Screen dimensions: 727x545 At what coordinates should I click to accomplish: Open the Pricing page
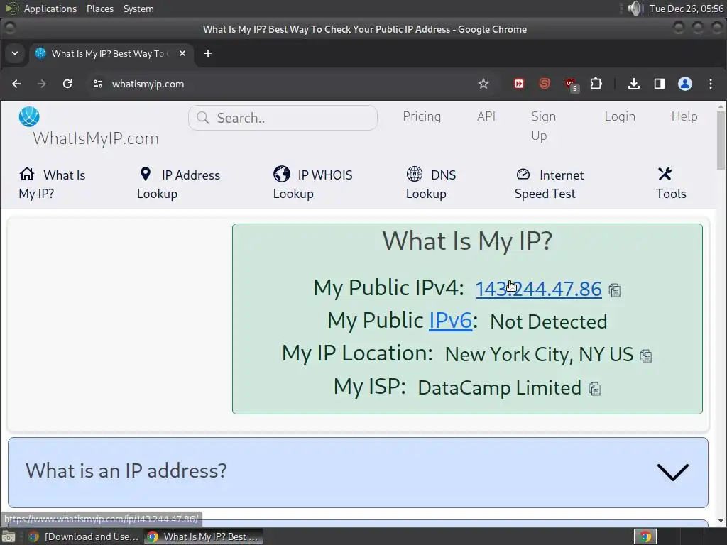[422, 116]
